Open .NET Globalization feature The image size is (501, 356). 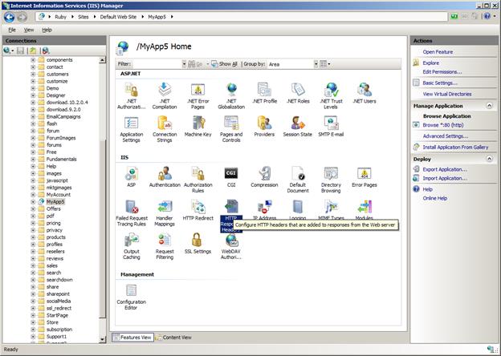(231, 95)
